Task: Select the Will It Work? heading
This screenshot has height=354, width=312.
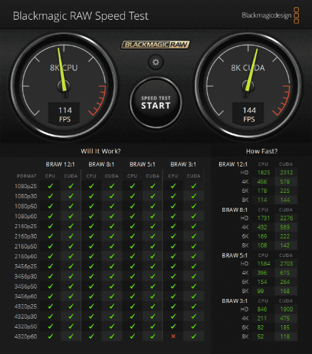Action: [x=101, y=151]
